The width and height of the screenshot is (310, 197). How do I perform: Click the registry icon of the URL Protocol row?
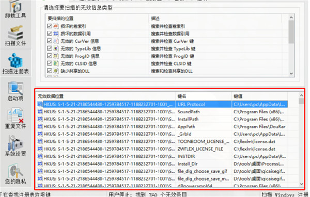pos(40,104)
